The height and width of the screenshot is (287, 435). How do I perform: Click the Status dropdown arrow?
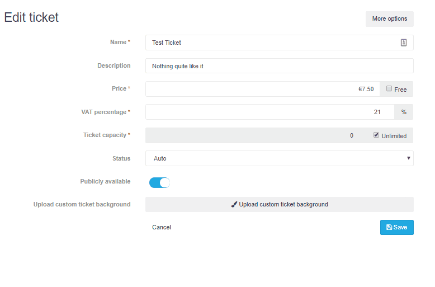click(408, 158)
